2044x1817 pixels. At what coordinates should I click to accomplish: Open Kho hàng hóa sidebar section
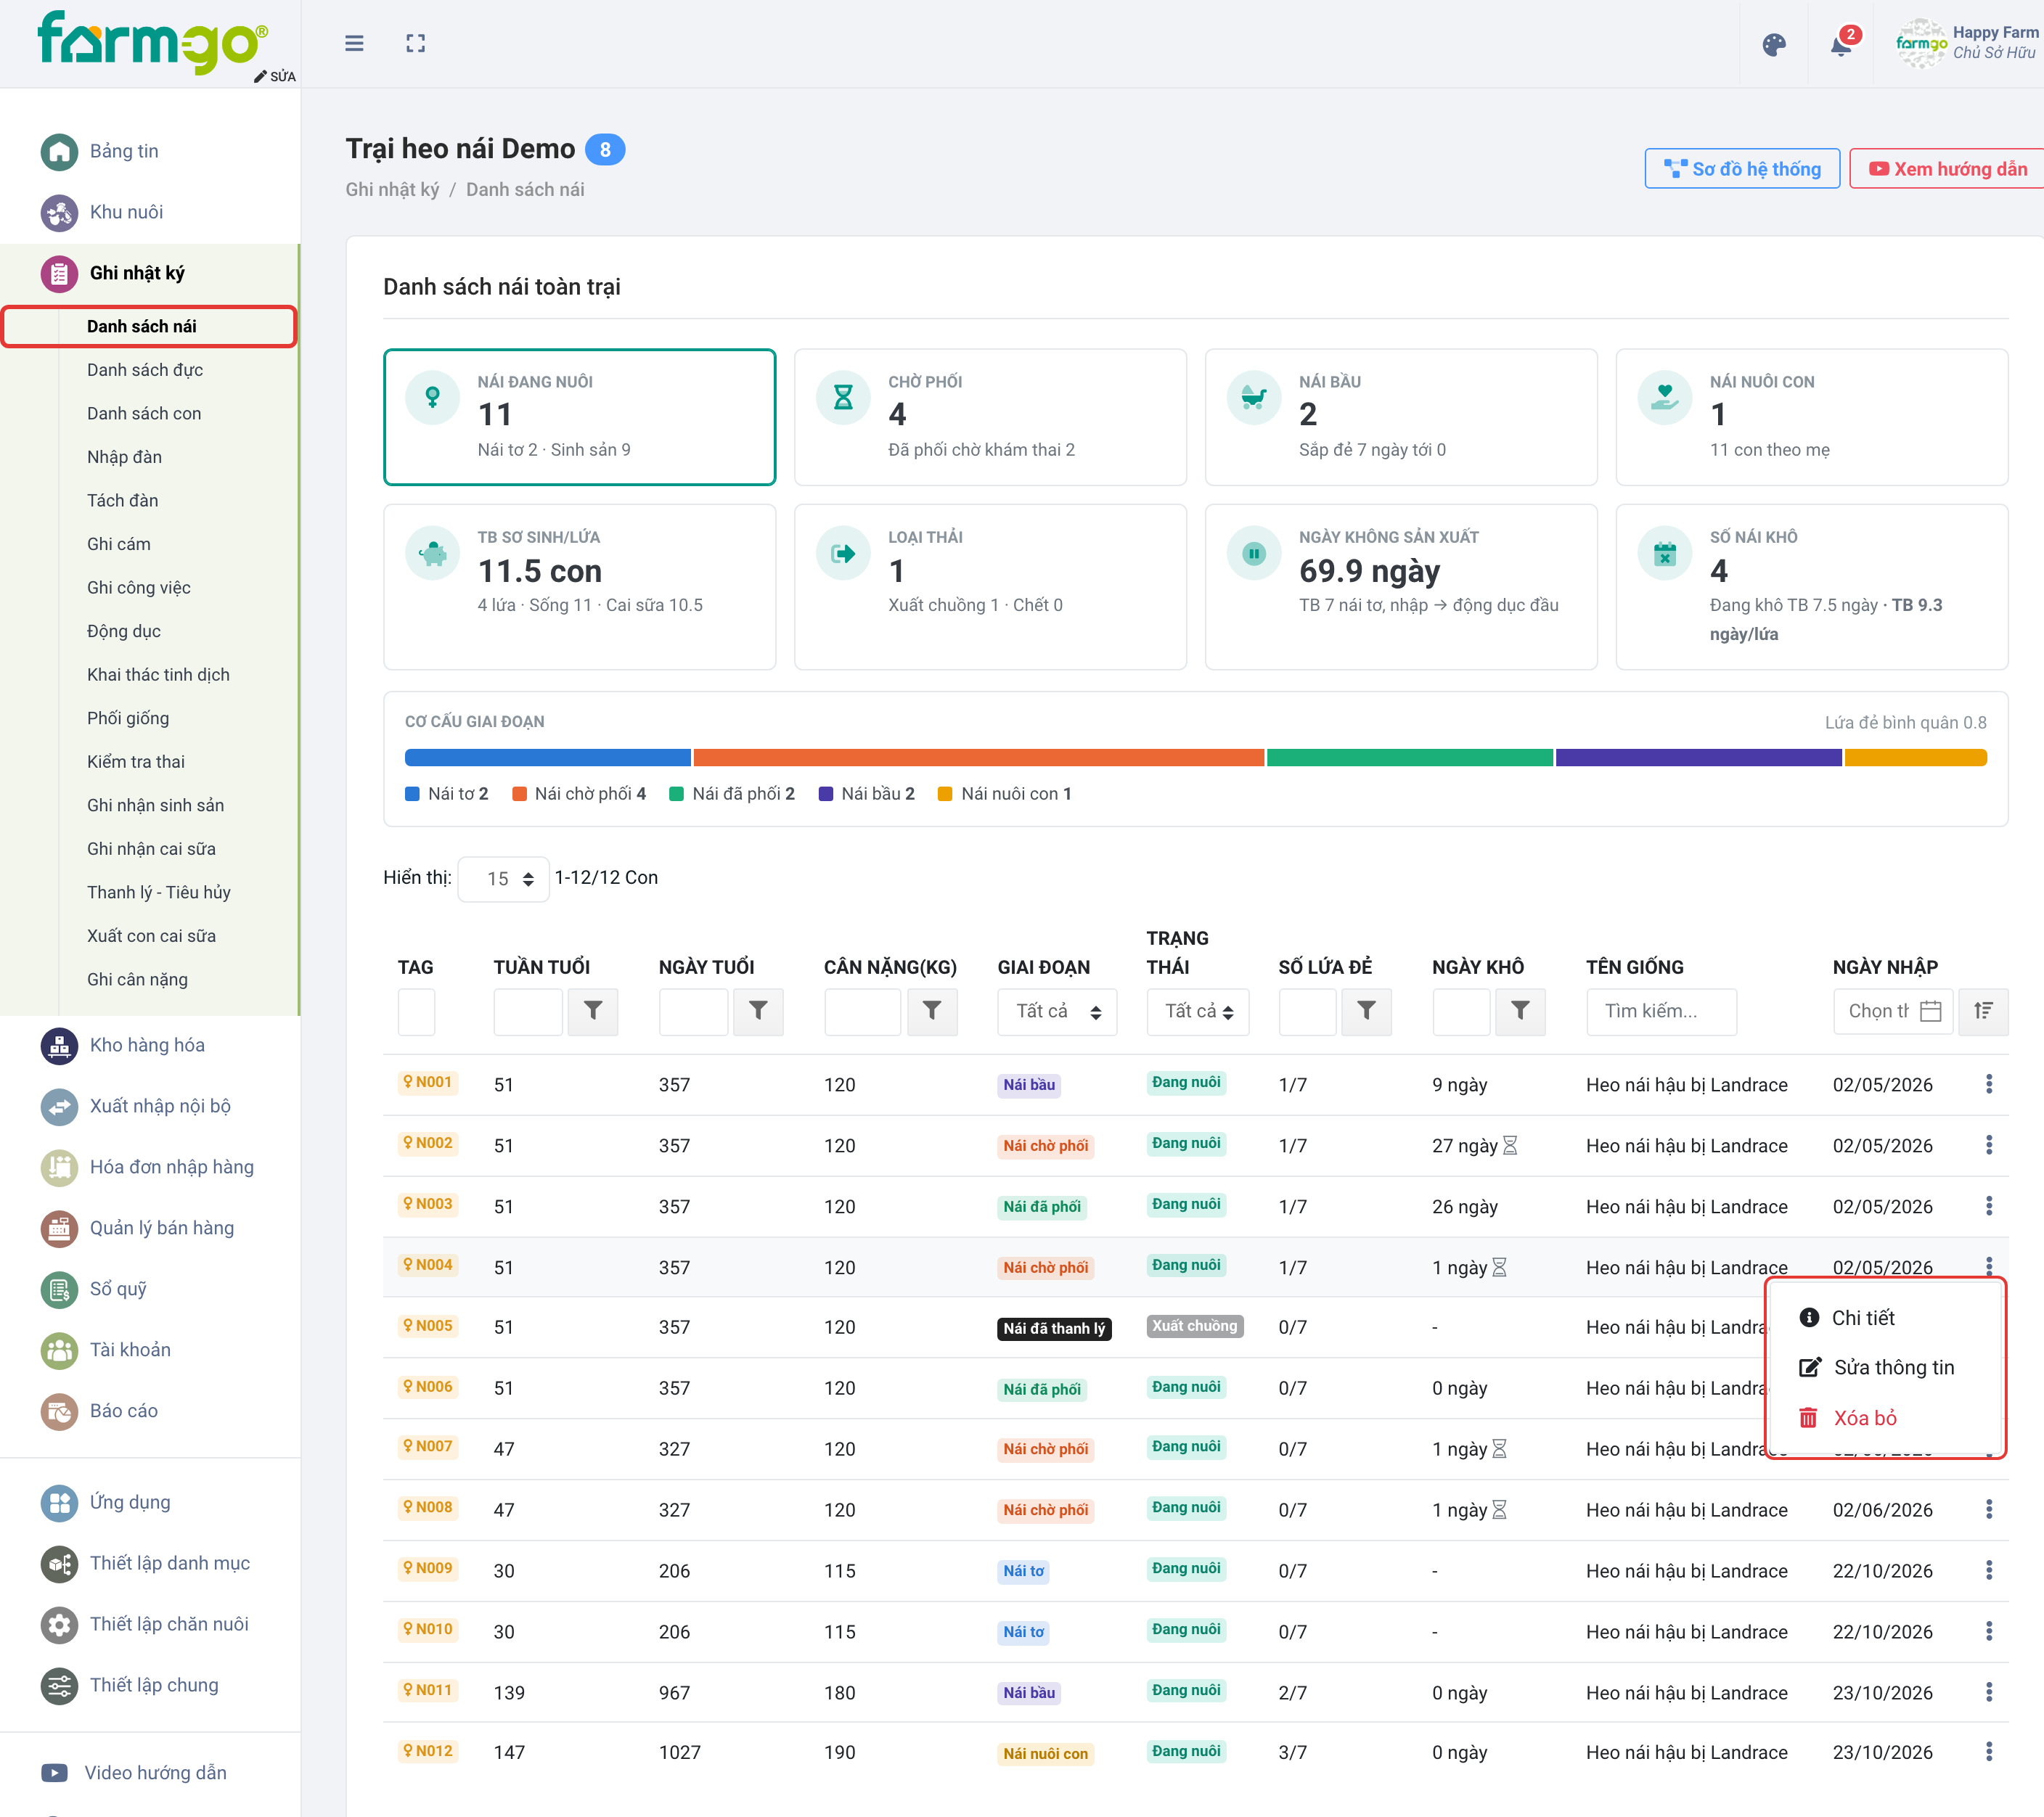147,1044
